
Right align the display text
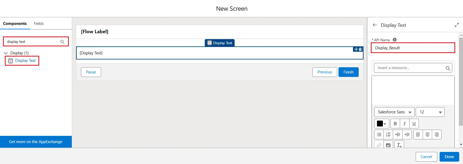[437, 135]
